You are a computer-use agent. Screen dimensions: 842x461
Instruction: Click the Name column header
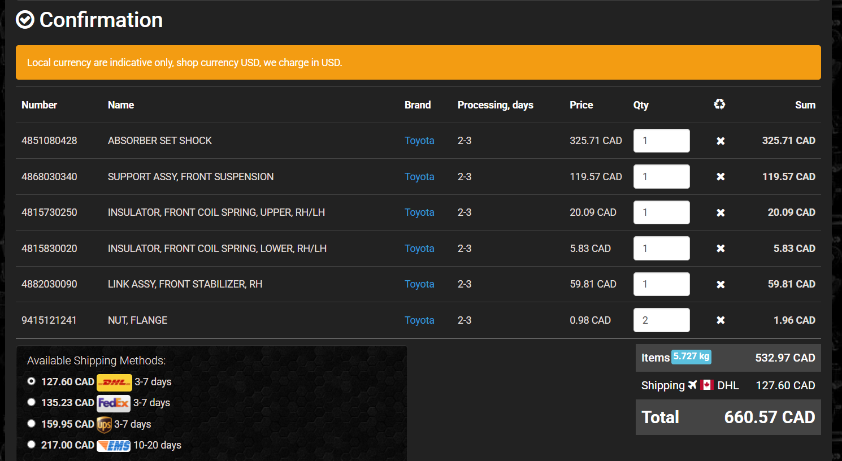pyautogui.click(x=121, y=105)
